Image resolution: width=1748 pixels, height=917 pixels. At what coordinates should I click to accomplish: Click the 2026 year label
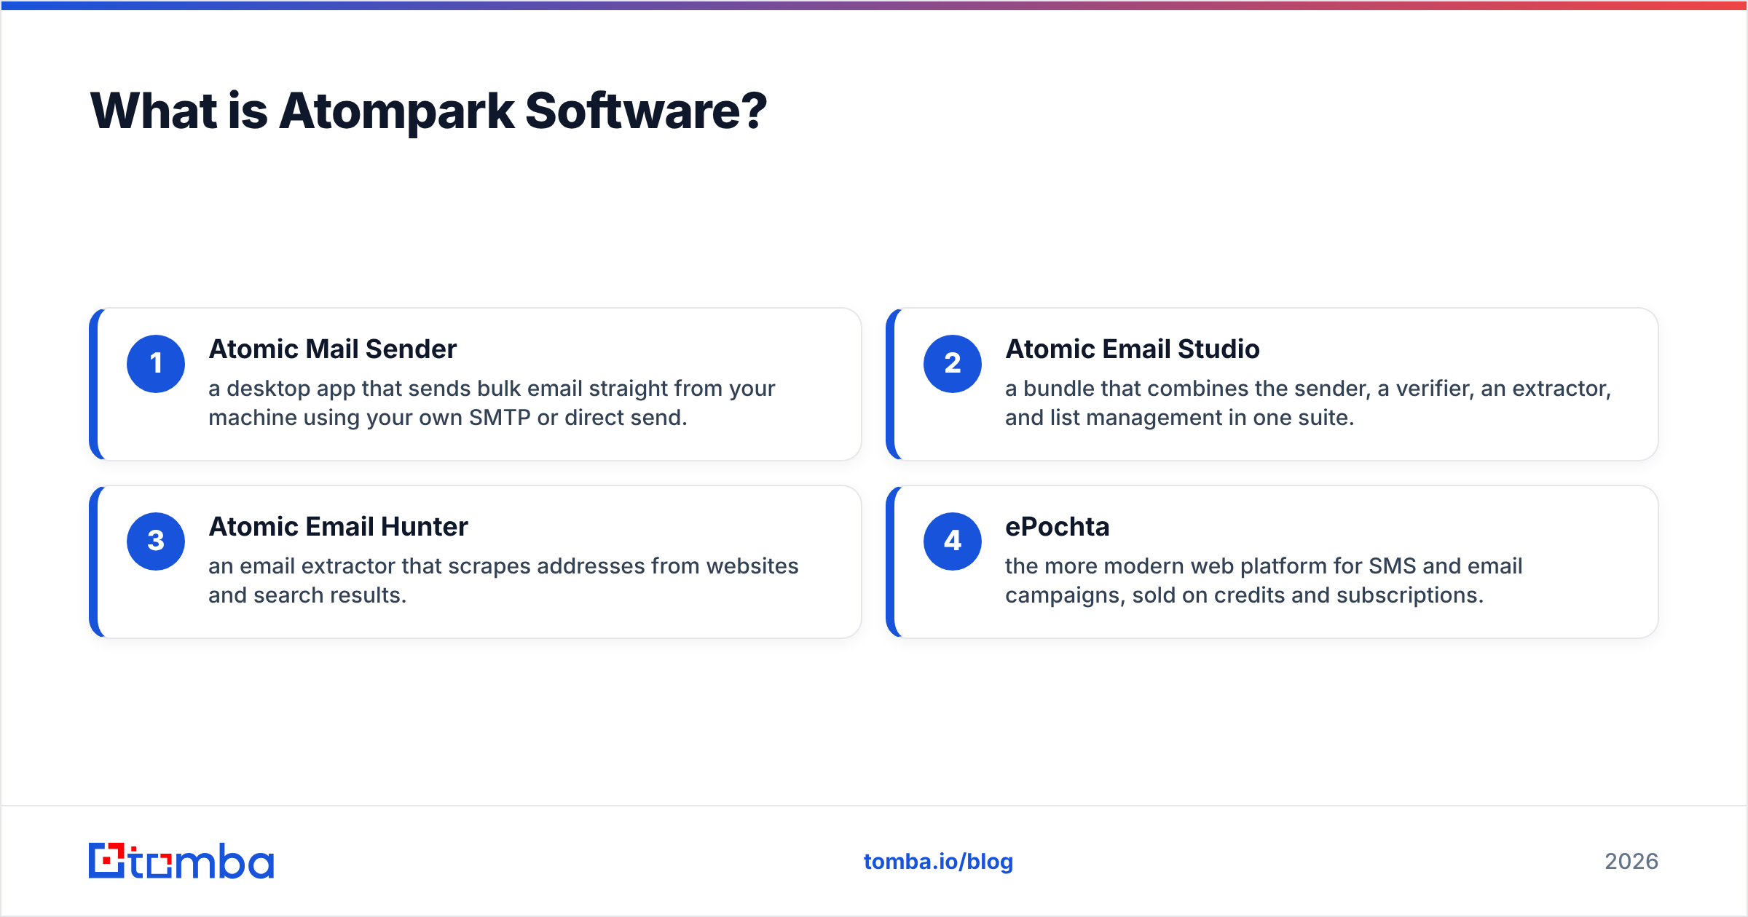(1631, 862)
